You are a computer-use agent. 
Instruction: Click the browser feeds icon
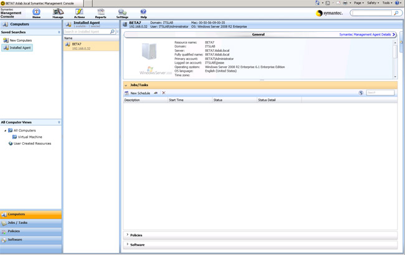click(328, 3)
